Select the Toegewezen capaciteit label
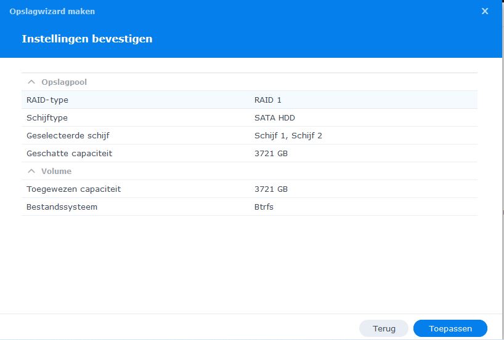Screen dimensions: 504x340 point(73,189)
